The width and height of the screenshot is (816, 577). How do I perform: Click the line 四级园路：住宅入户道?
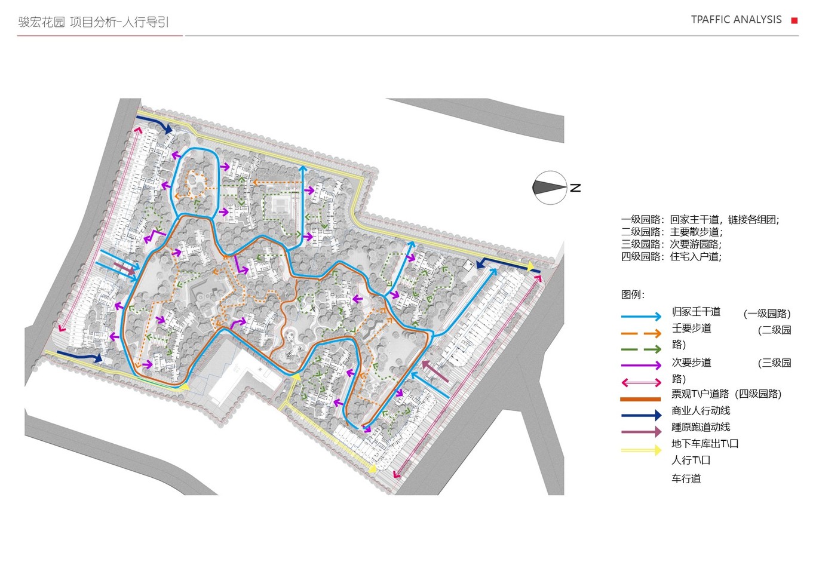tap(671, 257)
